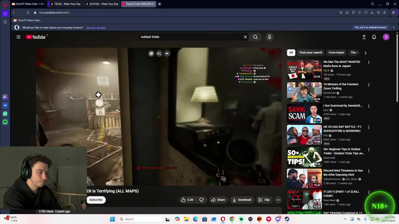Open Opera snapshot camera icon
399x224 pixels.
click(x=347, y=12)
